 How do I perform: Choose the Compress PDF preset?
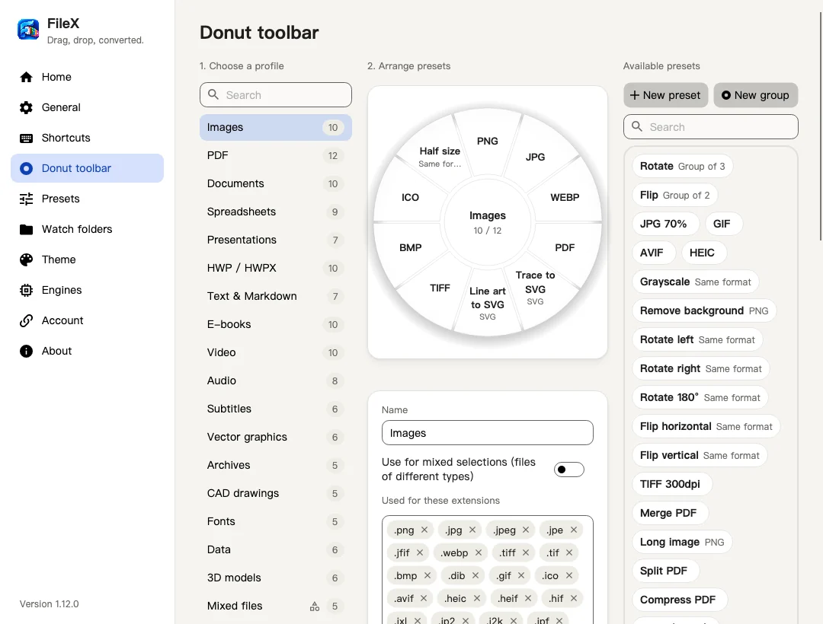click(680, 600)
